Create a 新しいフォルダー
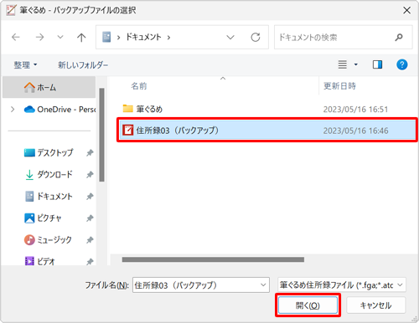 83,65
